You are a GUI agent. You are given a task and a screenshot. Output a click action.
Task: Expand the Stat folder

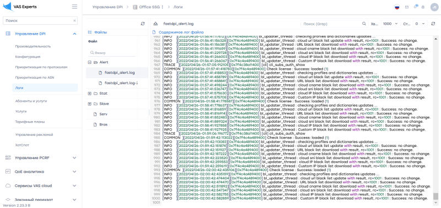pyautogui.click(x=90, y=94)
